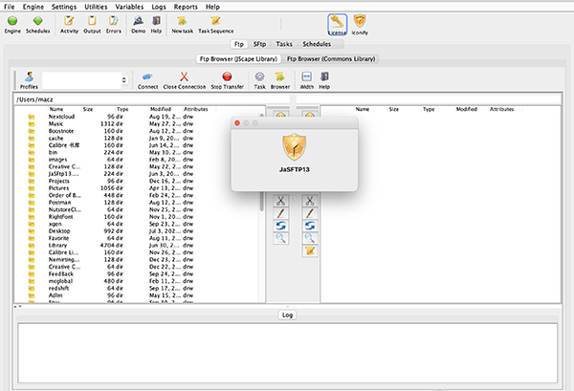Close the JaSFTP13 dialog with red button
This screenshot has height=391, width=574.
[x=237, y=123]
